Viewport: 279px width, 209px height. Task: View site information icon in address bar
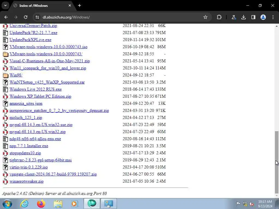[x=37, y=17]
